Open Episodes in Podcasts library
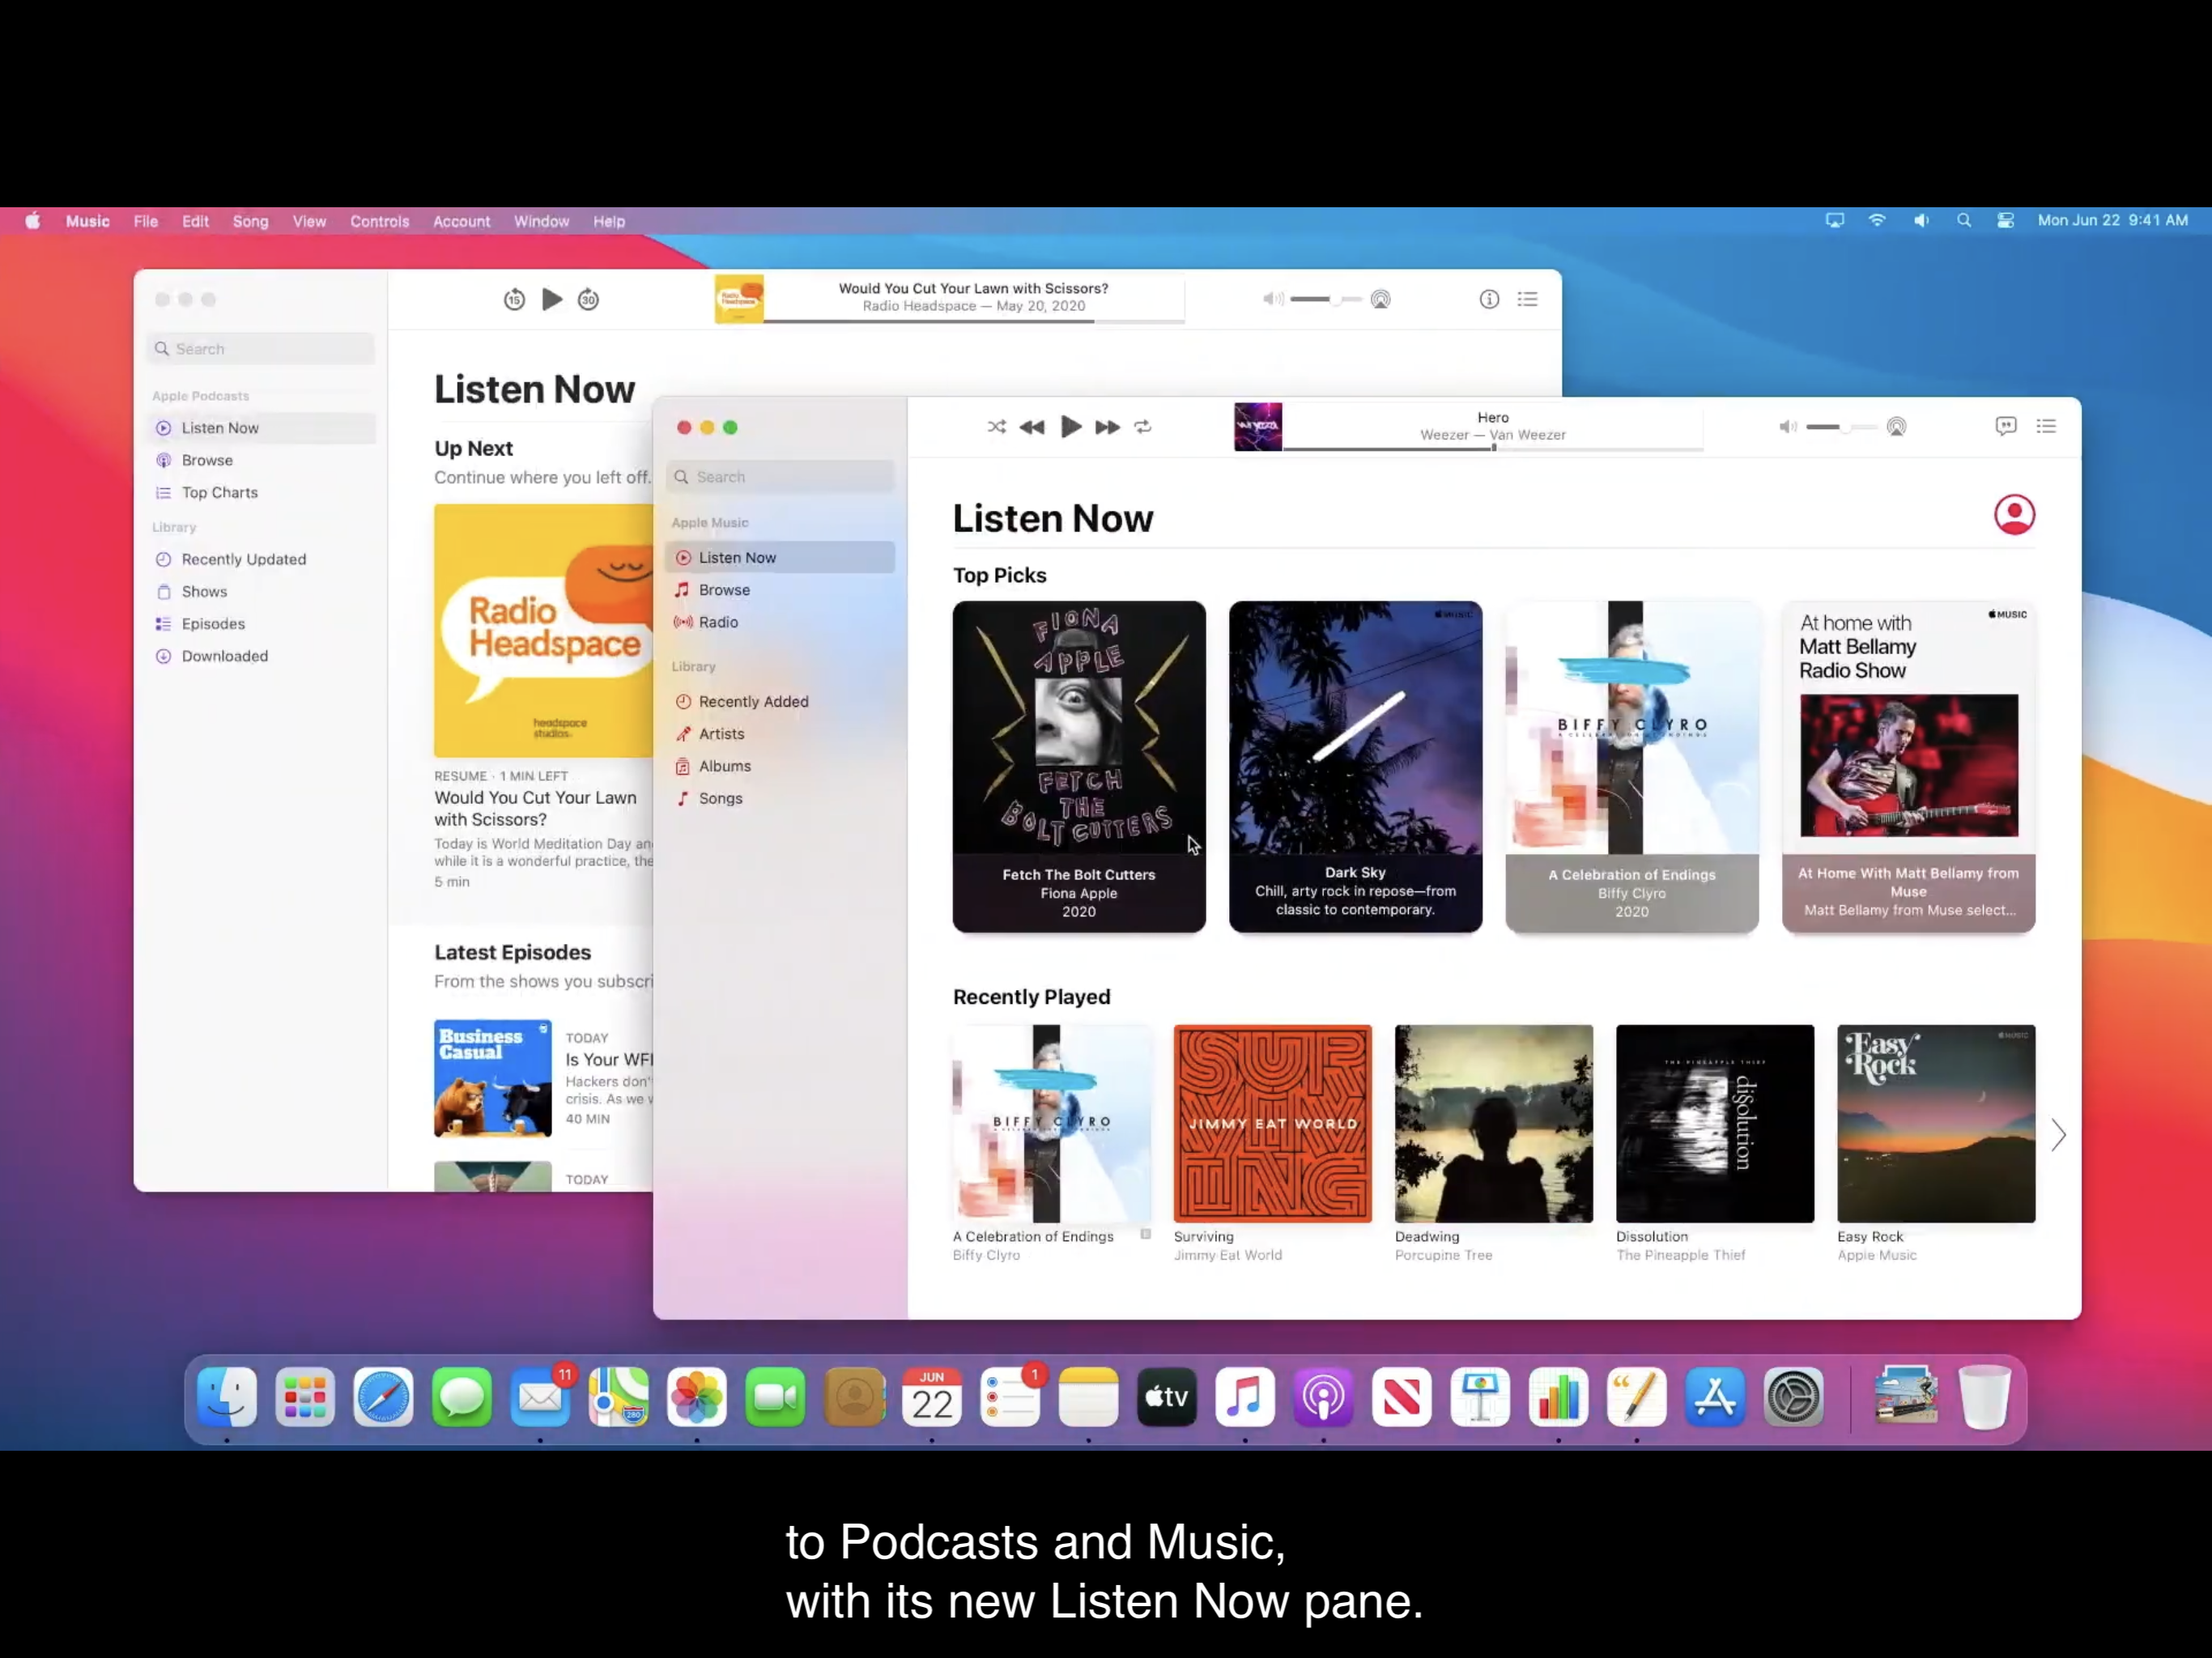Screen dimensions: 2212x1658 pyautogui.click(x=261, y=623)
